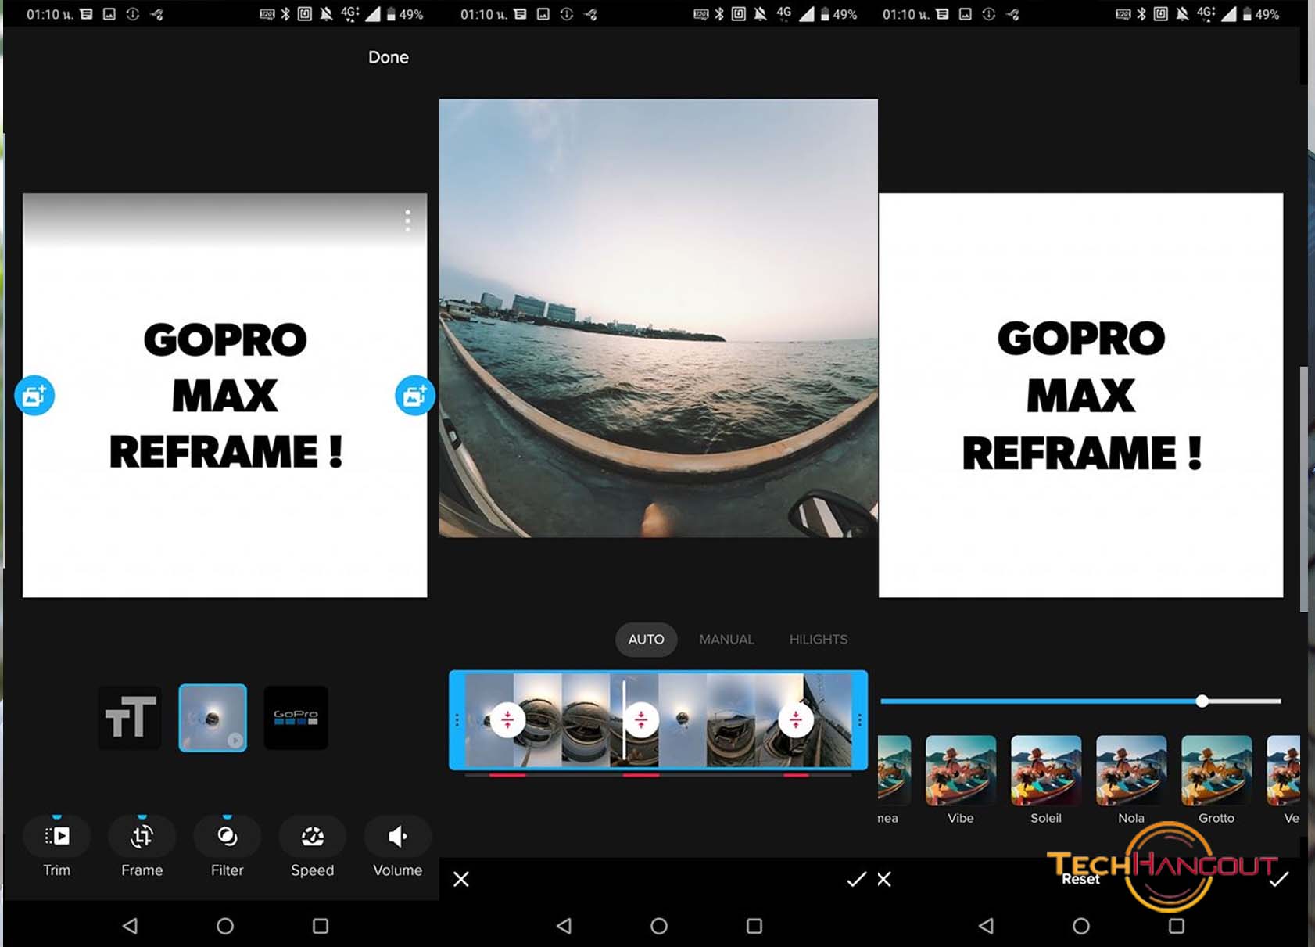Select the text title thumbnail (TT)
This screenshot has height=947, width=1315.
[x=130, y=717]
